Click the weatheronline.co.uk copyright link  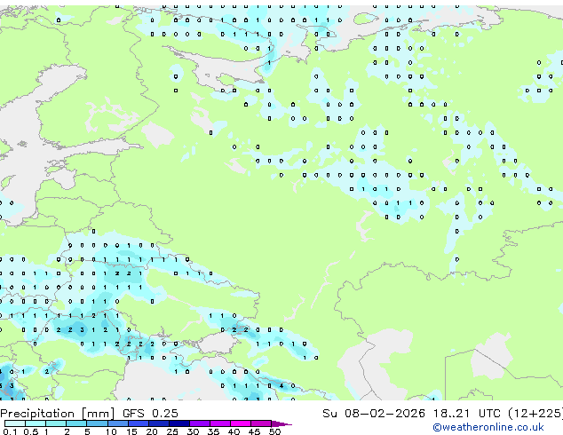coord(488,427)
